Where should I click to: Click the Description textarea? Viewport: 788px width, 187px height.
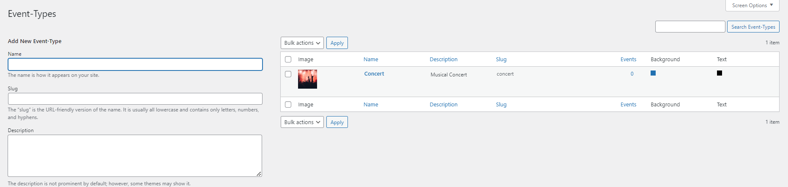click(135, 156)
